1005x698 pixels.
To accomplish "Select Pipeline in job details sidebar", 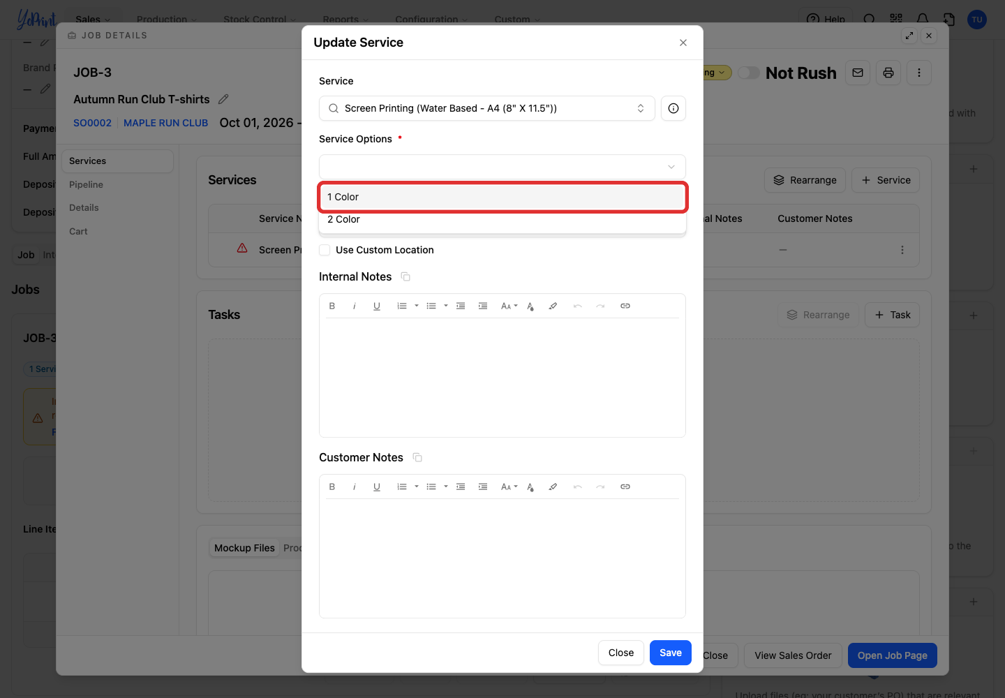I will point(86,184).
